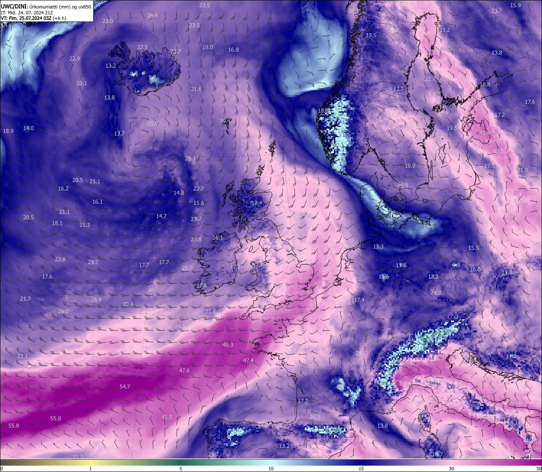
Task: Click the '24.4' map value
Action: pos(152,16)
